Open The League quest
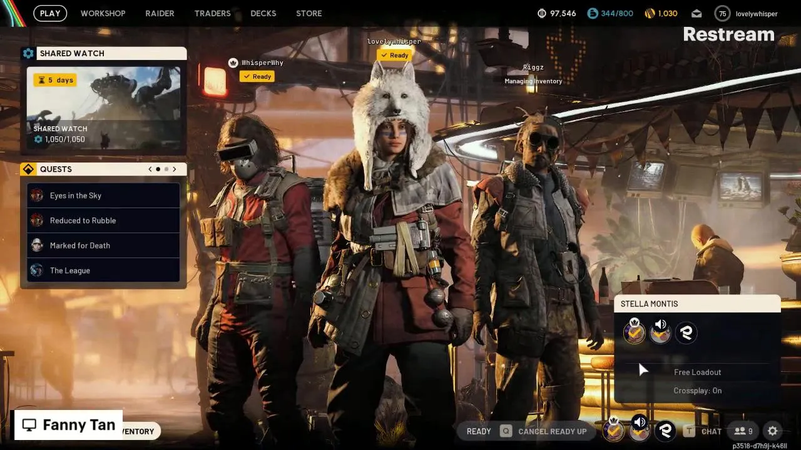Image resolution: width=801 pixels, height=450 pixels. (103, 271)
